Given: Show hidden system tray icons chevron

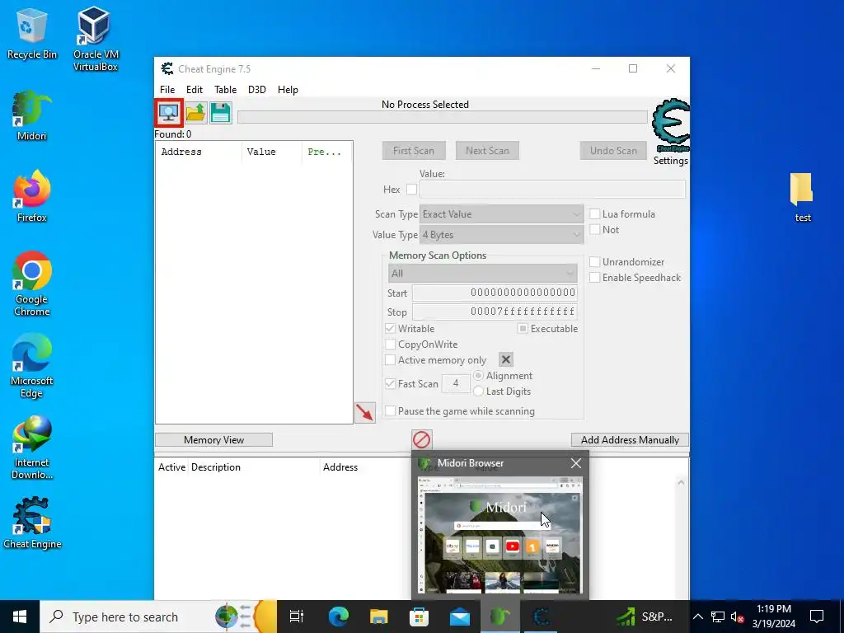Looking at the screenshot, I should pos(697,617).
